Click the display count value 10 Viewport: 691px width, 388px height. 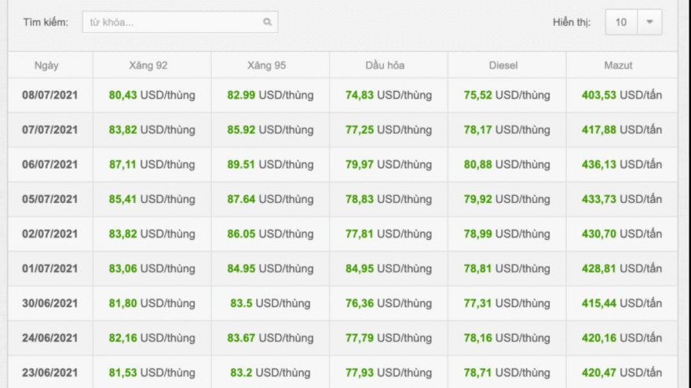[x=621, y=23]
